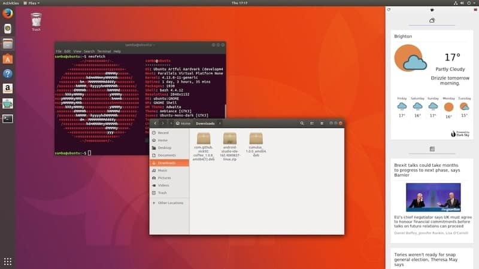Open Activities overview
This screenshot has height=269, width=479.
click(11, 3)
